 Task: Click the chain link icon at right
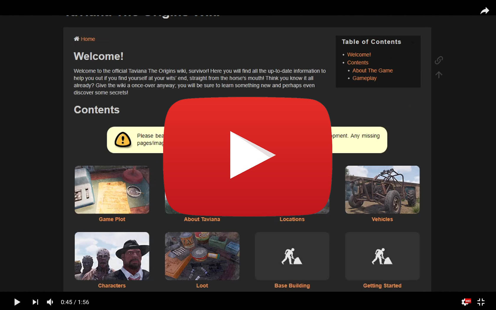439,60
